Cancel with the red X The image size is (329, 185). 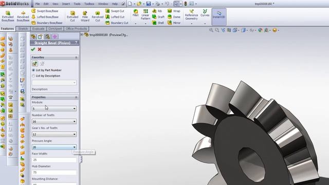(40, 49)
